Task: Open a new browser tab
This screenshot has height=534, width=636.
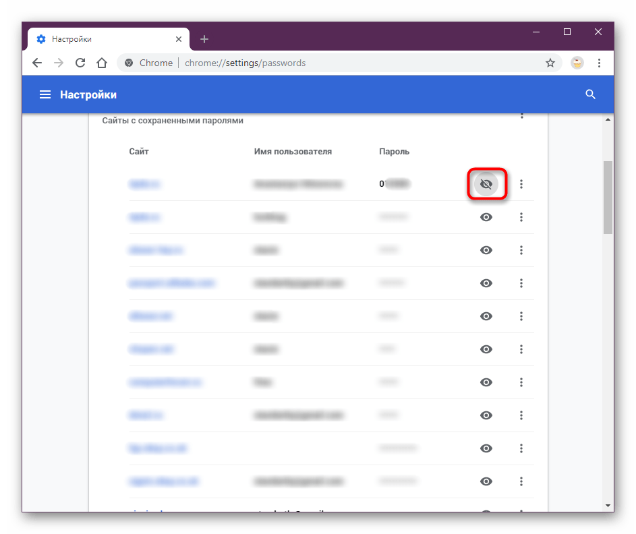Action: (x=204, y=39)
